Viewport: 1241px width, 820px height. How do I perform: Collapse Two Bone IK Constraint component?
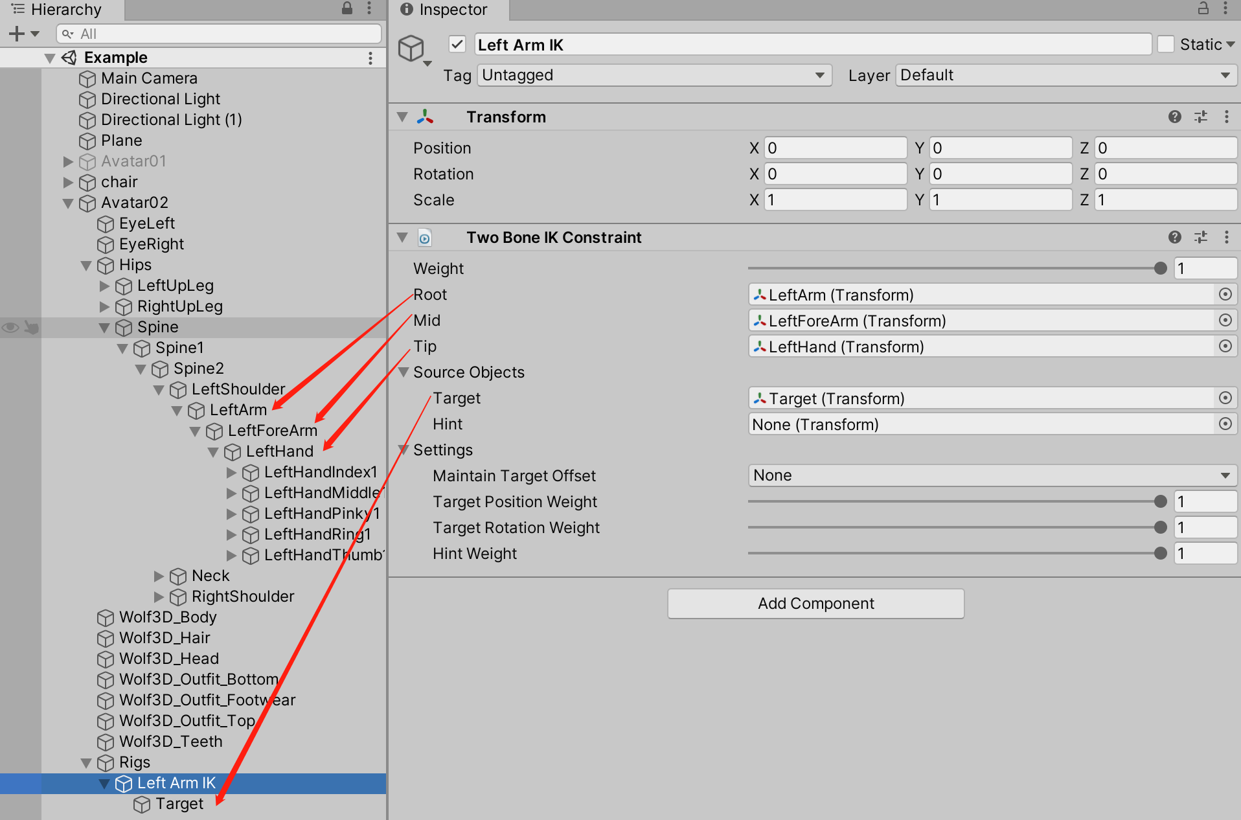402,238
